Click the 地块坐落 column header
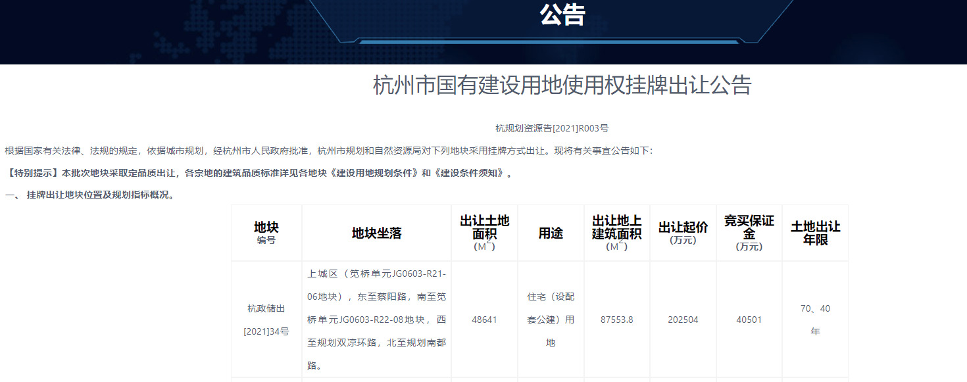Screen dimensions: 967x382 coord(377,233)
